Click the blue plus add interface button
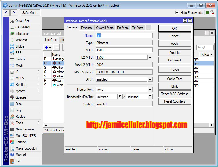The height and width of the screenshot is (167, 218). pos(48,48)
